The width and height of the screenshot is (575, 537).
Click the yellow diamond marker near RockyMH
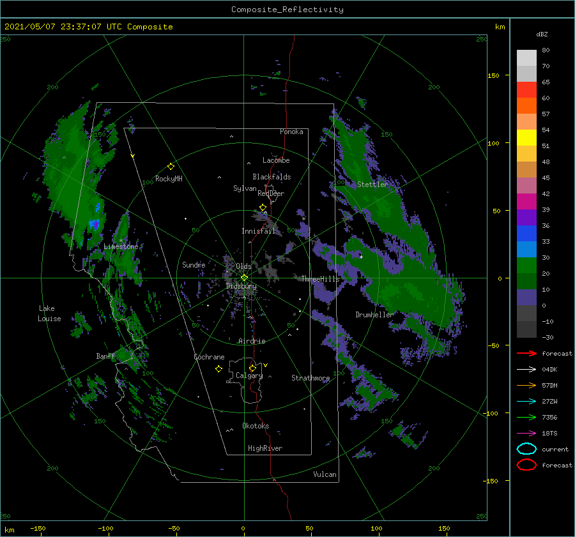[171, 167]
